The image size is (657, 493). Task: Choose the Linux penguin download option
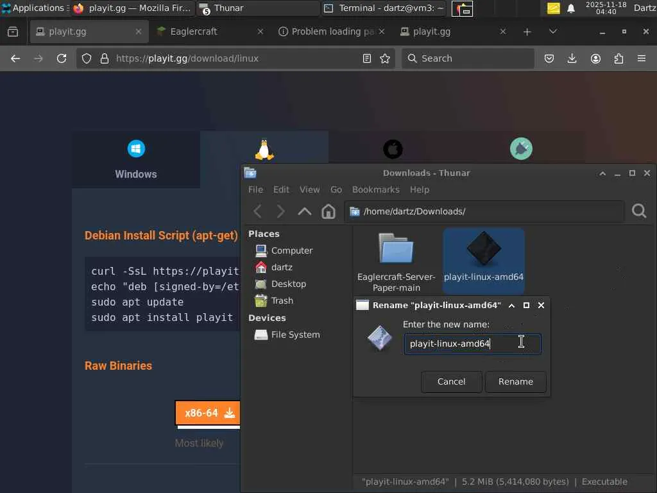point(264,150)
